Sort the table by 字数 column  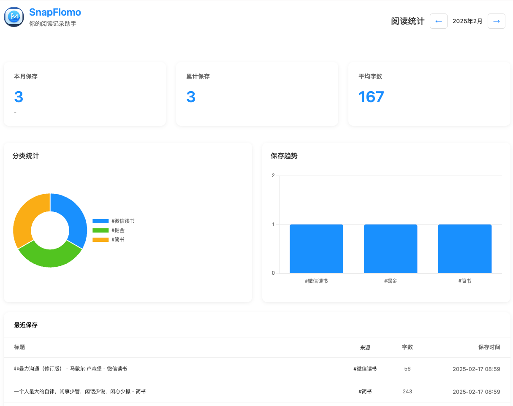point(407,347)
